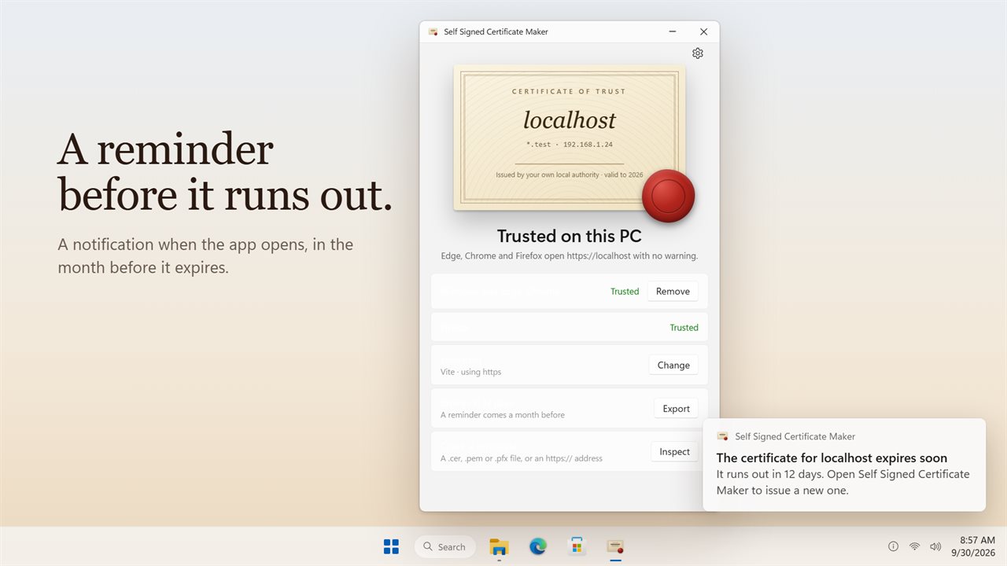Minimize the Self Signed Certificate Maker window
Screen dimensions: 1007x566
(673, 32)
